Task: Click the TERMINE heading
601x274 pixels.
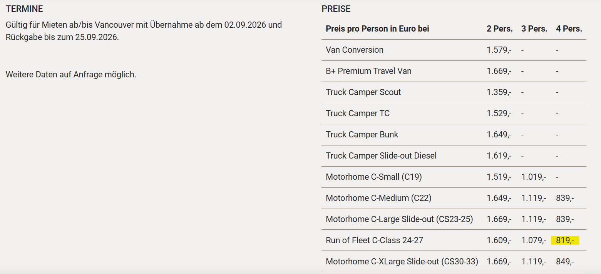Action: [24, 9]
